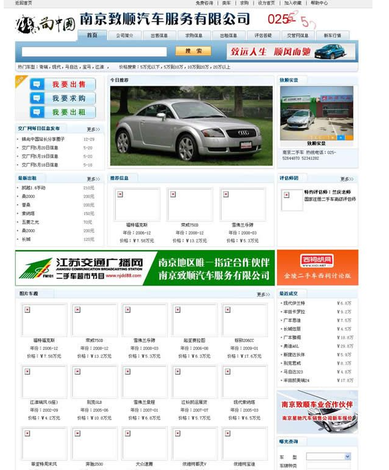Open the 车型 dropdown in 曝光查询
This screenshot has width=389, height=470.
click(x=328, y=457)
